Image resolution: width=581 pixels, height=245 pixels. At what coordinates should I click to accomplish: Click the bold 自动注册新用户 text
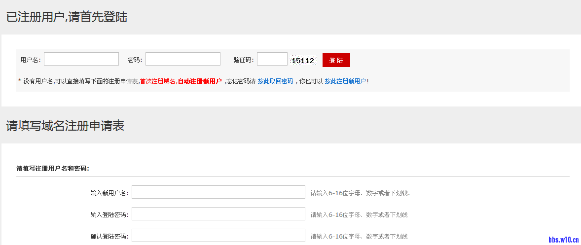(x=199, y=81)
